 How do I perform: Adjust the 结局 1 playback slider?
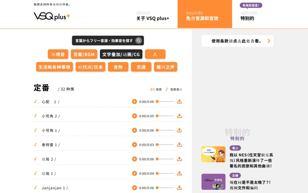164,173
